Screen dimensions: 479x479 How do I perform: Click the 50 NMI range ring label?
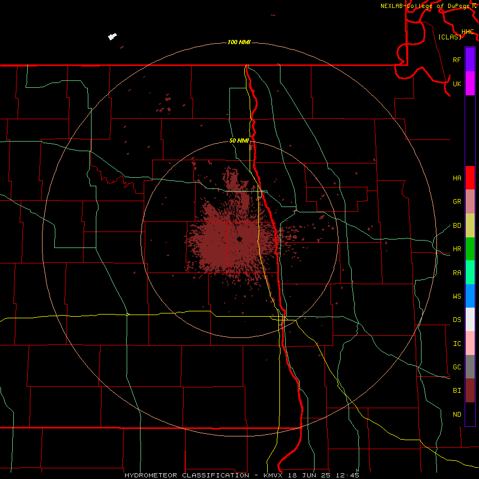pos(239,141)
